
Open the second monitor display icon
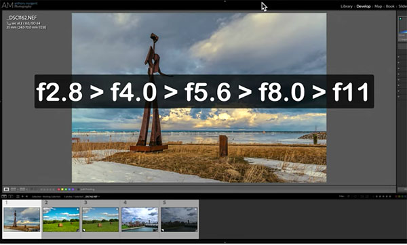[11, 196]
